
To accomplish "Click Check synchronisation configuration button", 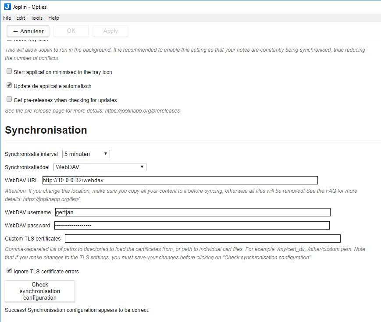I will click(x=40, y=291).
